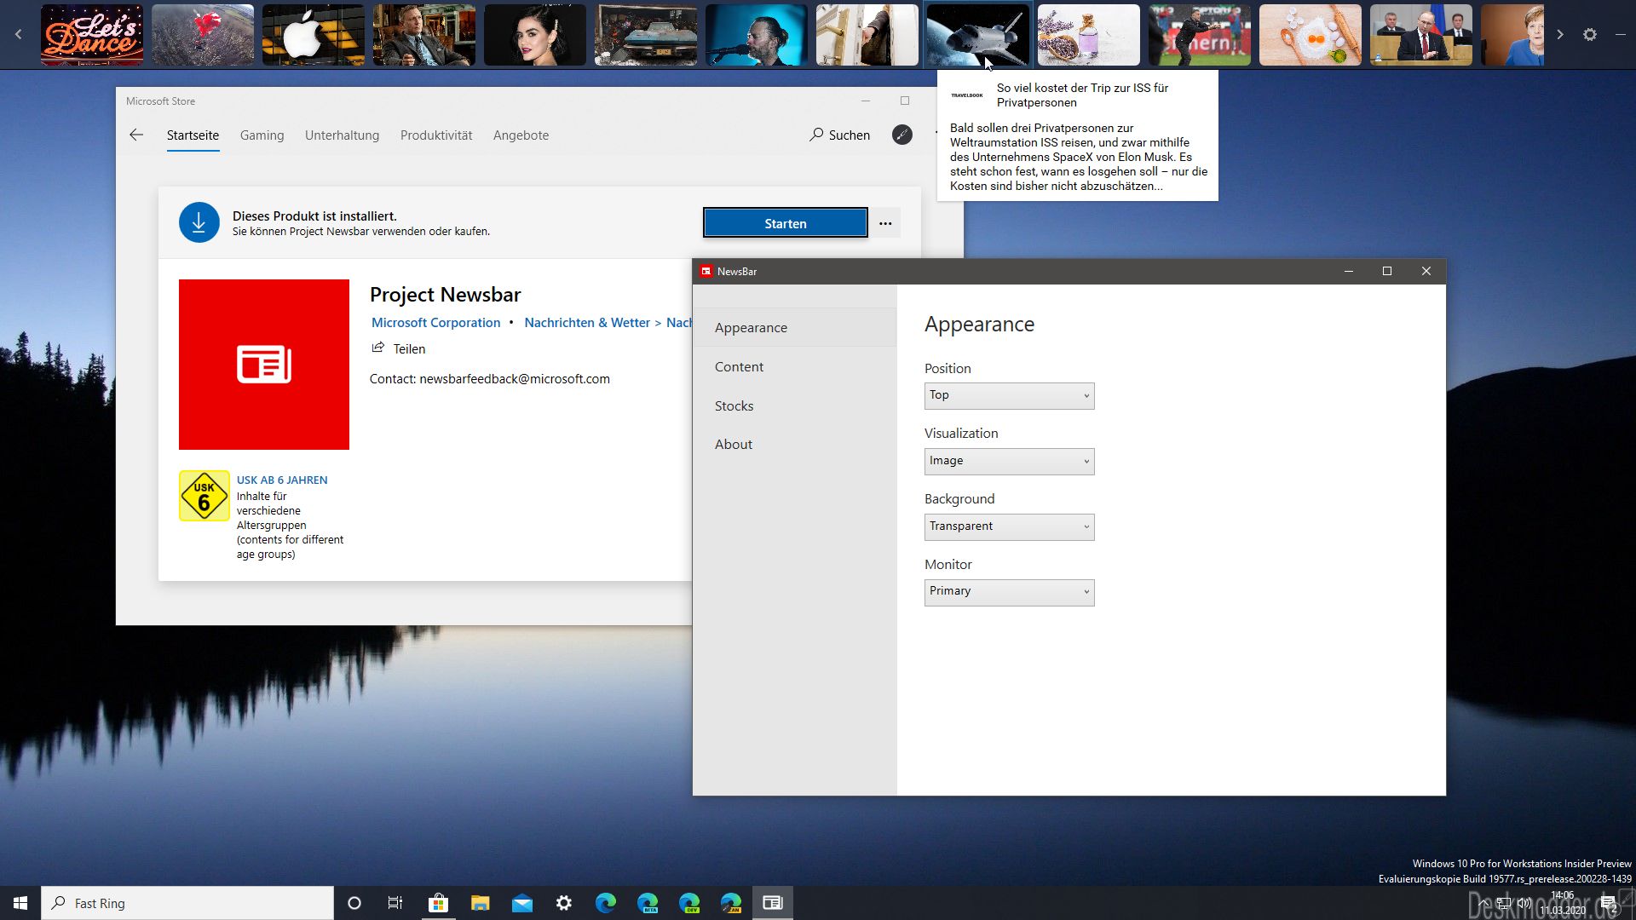Launch Microsoft Edge stable from taskbar
This screenshot has height=920, width=1636.
(x=605, y=903)
